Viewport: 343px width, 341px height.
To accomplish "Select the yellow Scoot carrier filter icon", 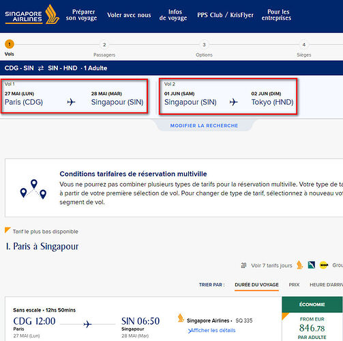I will (x=324, y=265).
